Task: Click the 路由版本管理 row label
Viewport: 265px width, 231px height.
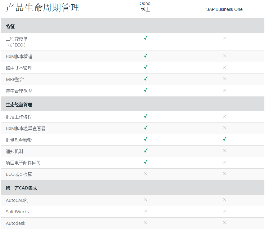Action: pos(19,68)
